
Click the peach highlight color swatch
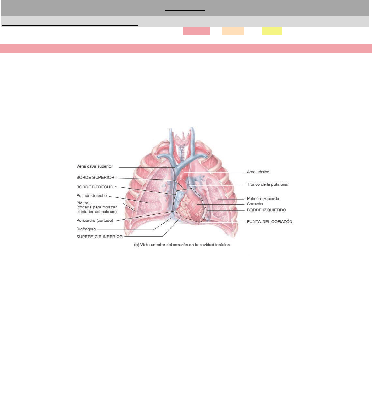coord(233,31)
